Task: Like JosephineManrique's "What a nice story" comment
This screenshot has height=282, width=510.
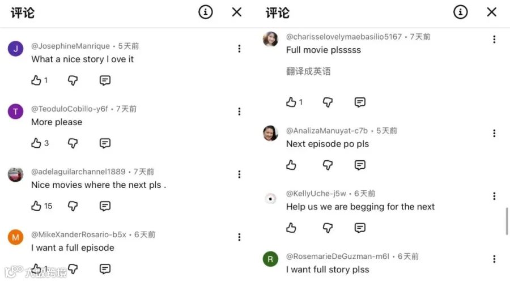Action: click(x=36, y=80)
